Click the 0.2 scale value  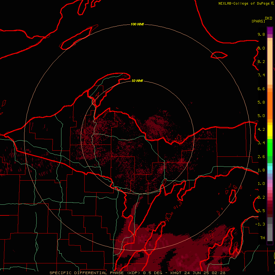pos(261,197)
